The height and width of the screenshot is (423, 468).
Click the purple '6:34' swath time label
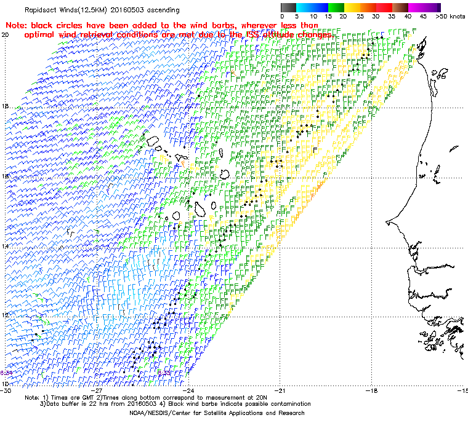pyautogui.click(x=6, y=373)
